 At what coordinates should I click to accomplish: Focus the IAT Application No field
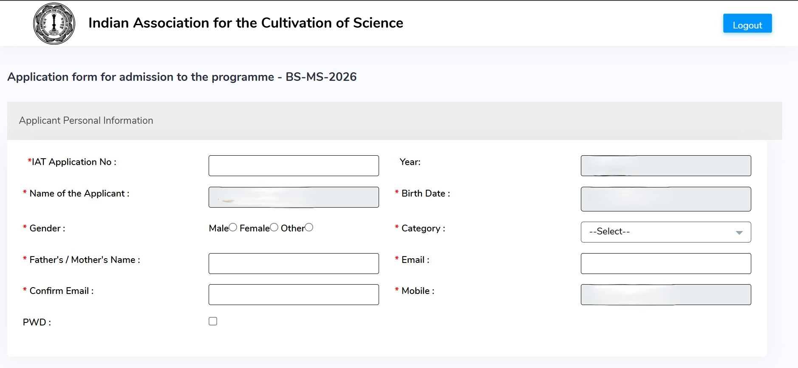[x=293, y=165]
